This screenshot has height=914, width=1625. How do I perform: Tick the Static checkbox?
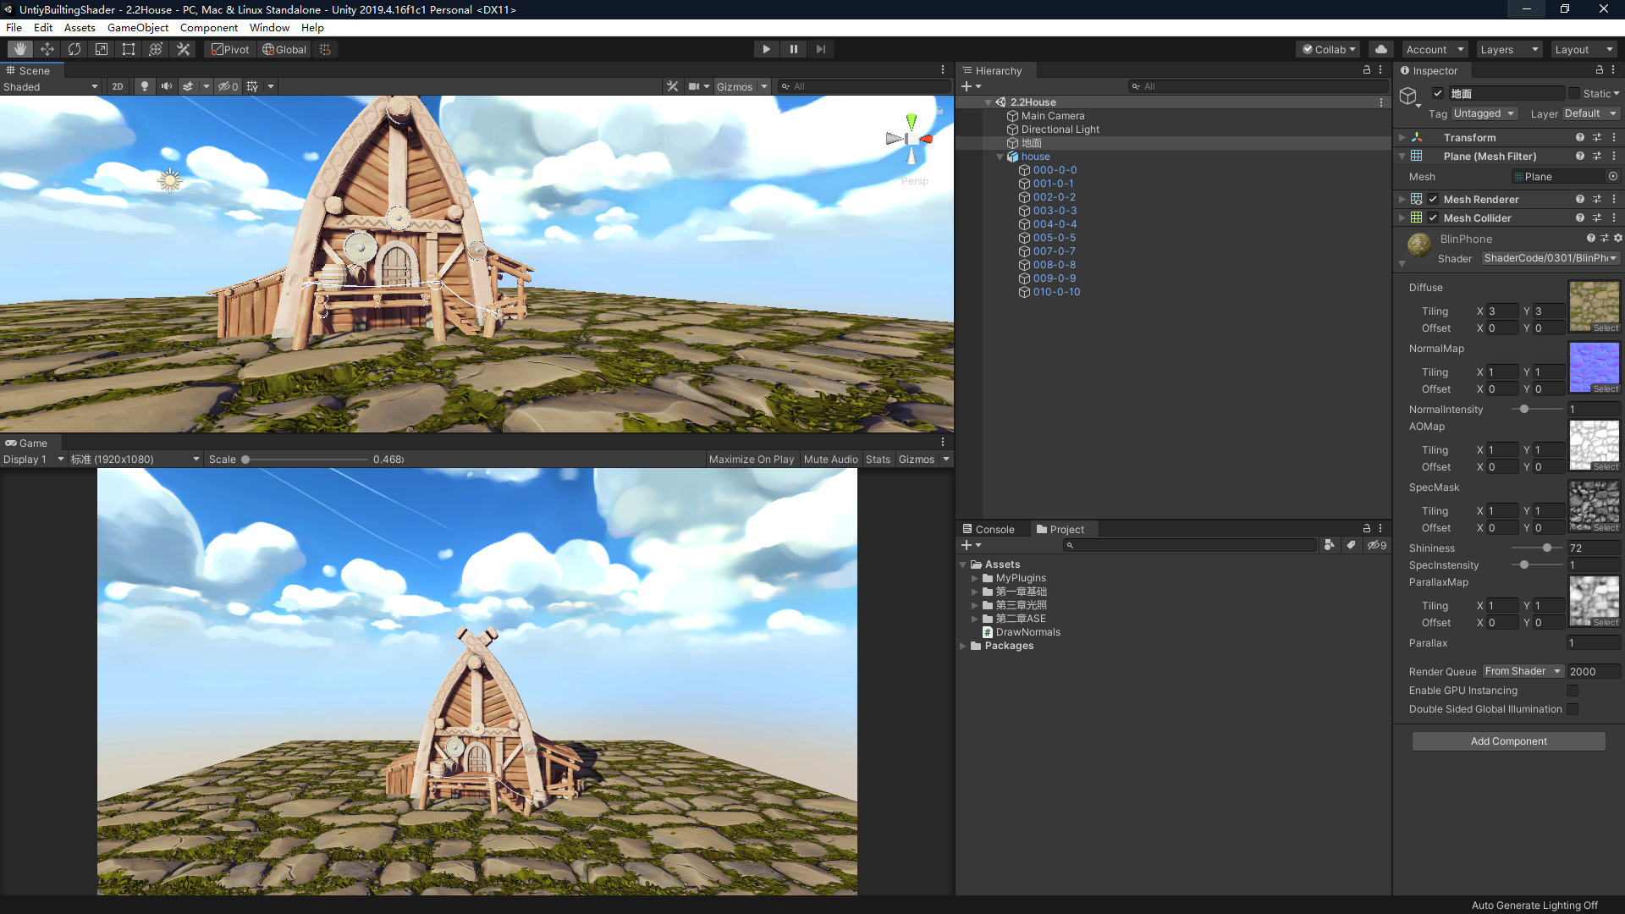tap(1574, 93)
